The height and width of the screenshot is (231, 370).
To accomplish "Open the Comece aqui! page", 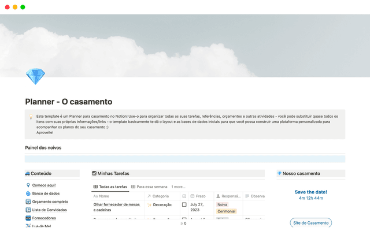I will [45, 185].
